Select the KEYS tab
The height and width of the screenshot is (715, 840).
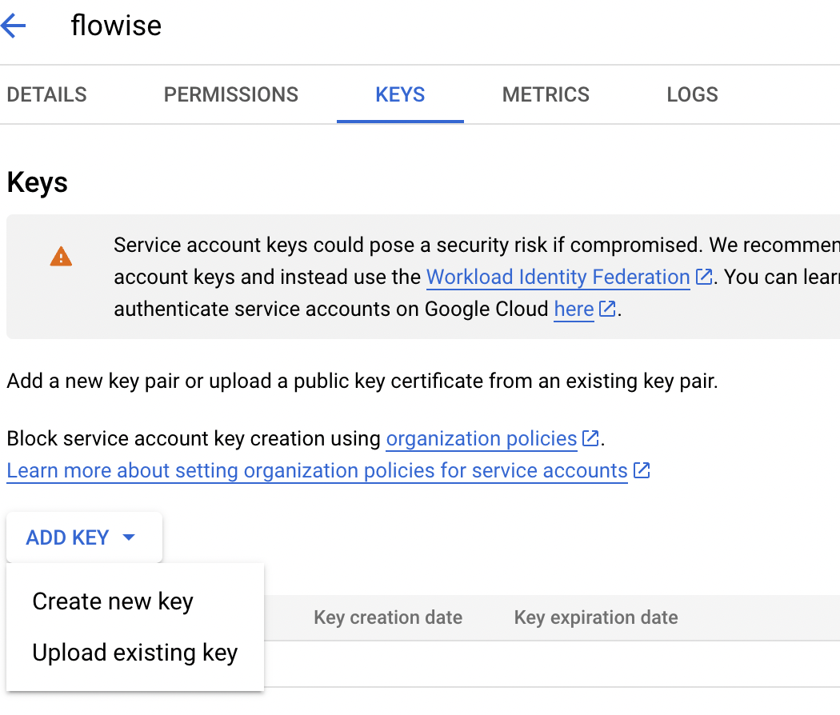400,94
